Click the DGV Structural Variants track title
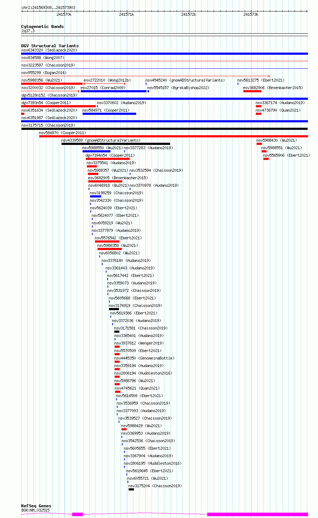The width and height of the screenshot is (318, 518). tap(50, 46)
